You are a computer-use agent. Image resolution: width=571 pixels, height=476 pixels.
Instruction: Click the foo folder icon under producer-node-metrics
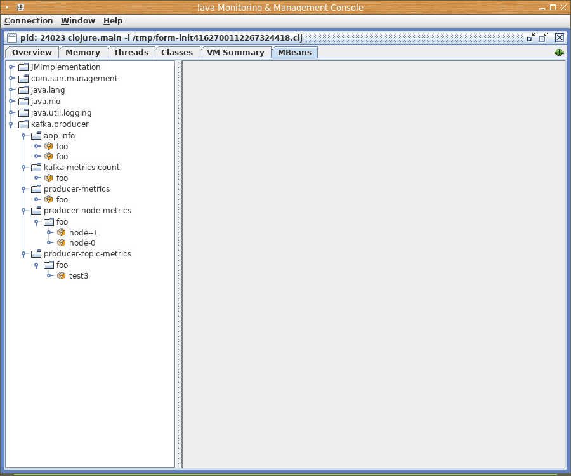pos(49,222)
